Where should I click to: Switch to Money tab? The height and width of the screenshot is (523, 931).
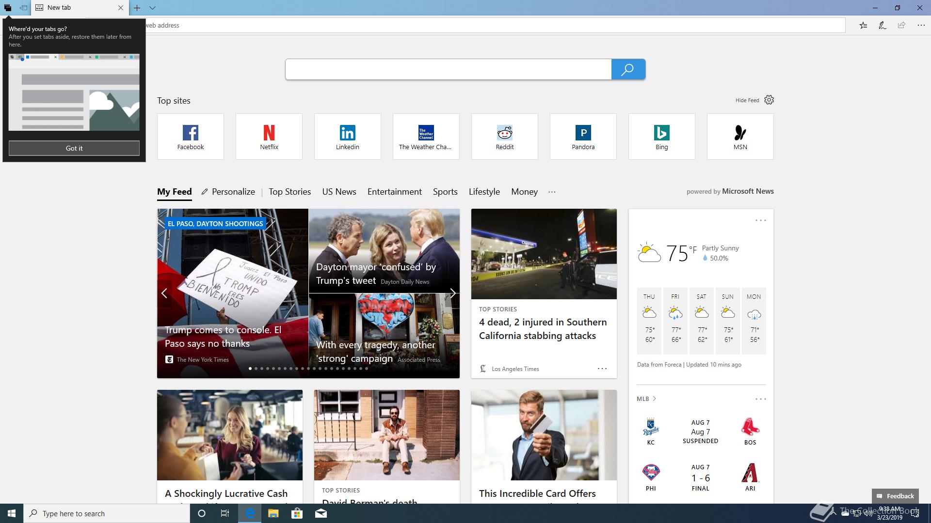pos(524,192)
